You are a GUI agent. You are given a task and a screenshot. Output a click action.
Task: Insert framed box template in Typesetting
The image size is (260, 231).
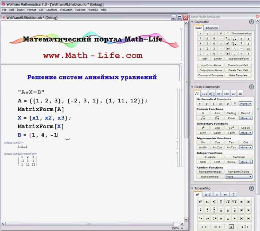pyautogui.click(x=231, y=226)
